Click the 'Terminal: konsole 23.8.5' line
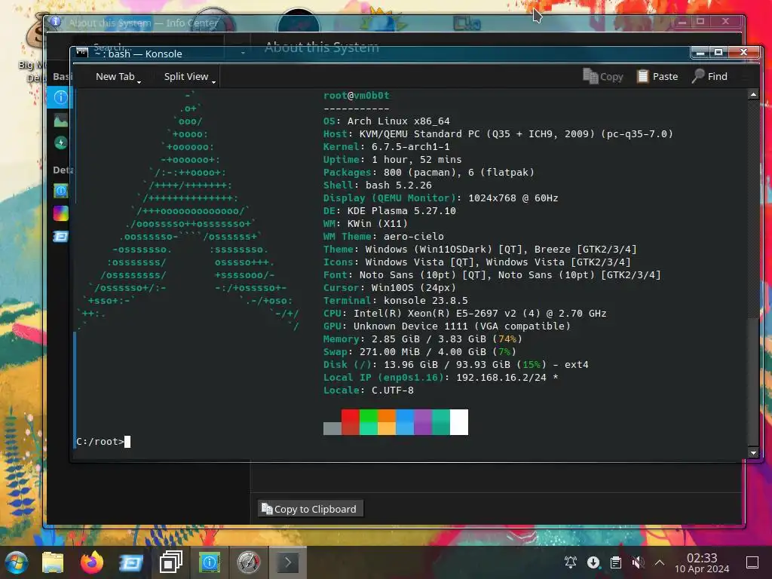Screen dimensions: 772x579 pyautogui.click(x=395, y=300)
